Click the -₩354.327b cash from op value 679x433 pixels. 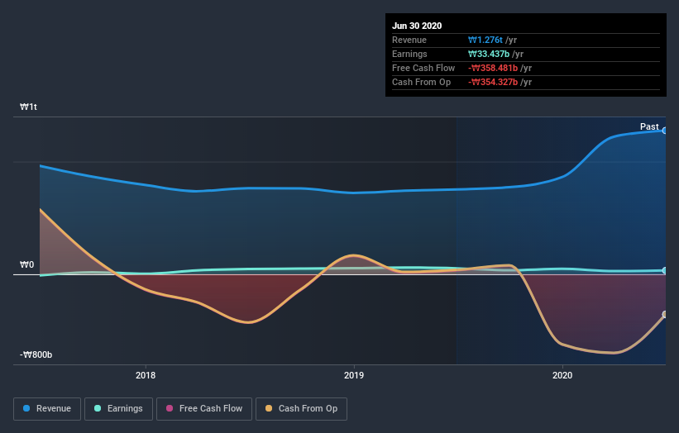(x=493, y=82)
